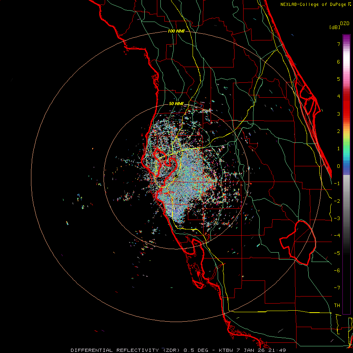The image size is (353, 353).
Task: Click the -7 value on color scale
Action: coord(337,288)
